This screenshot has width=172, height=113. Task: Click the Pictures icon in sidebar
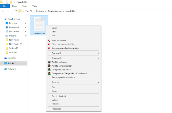[7, 36]
